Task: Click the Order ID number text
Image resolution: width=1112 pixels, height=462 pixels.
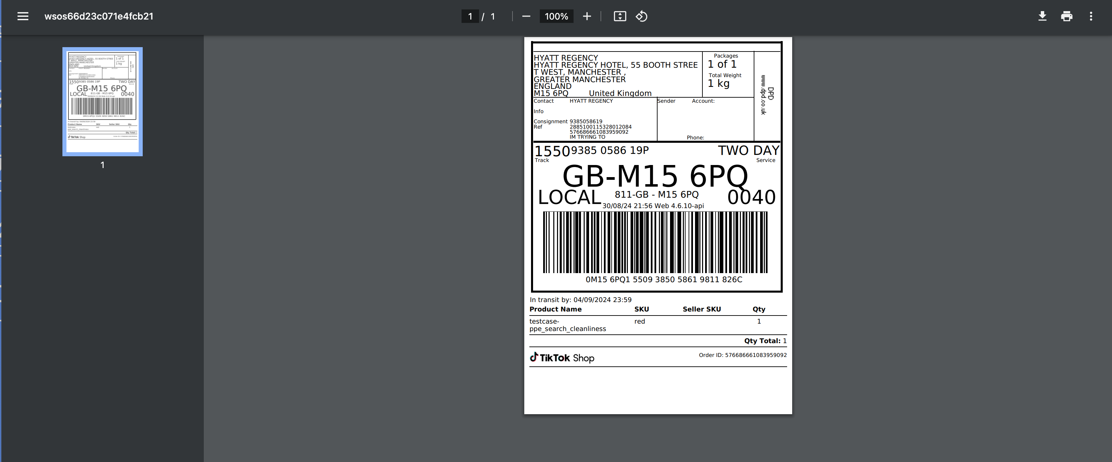Action: click(743, 355)
